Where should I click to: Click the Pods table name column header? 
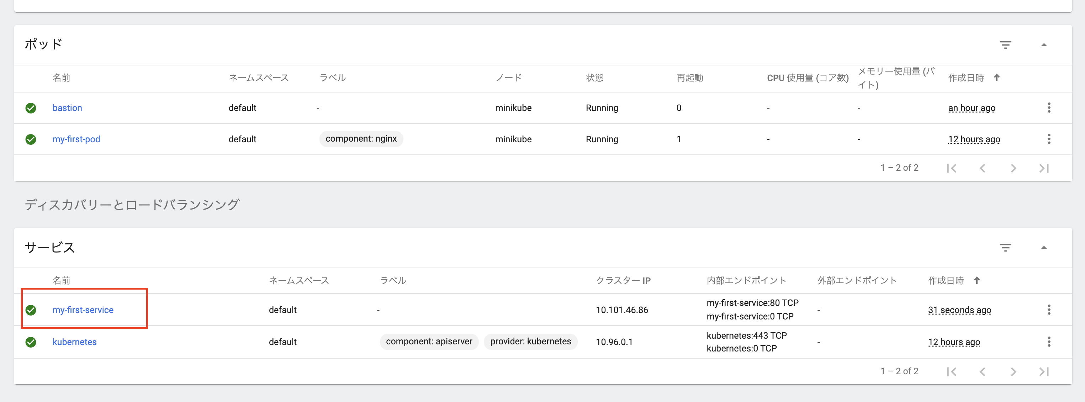[x=62, y=78]
